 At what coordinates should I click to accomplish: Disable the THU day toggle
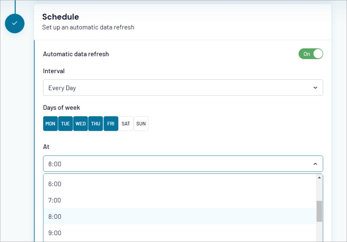[95, 123]
